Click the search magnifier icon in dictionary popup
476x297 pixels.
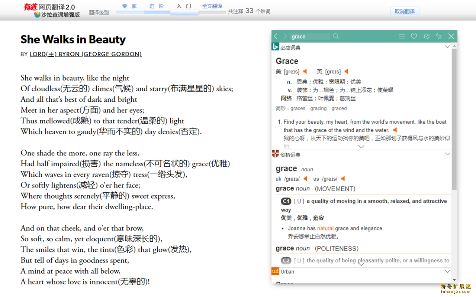[336, 36]
